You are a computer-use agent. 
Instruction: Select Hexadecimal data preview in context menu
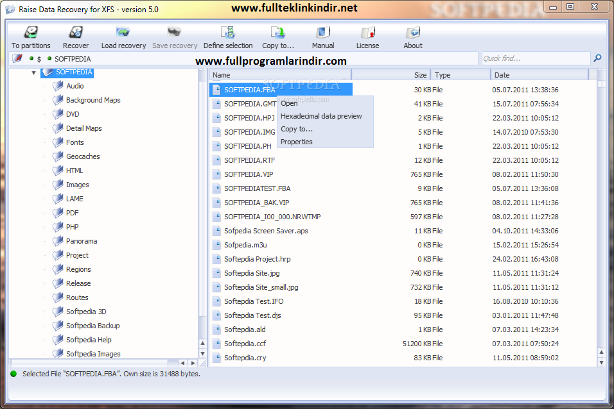coord(321,116)
